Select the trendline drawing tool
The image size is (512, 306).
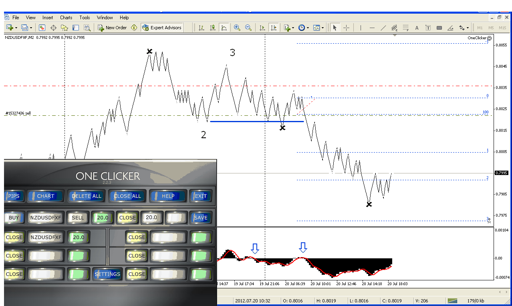click(x=383, y=28)
